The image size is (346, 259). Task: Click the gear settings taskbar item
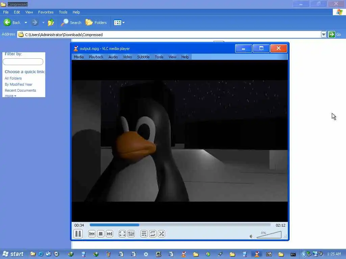coord(146,254)
